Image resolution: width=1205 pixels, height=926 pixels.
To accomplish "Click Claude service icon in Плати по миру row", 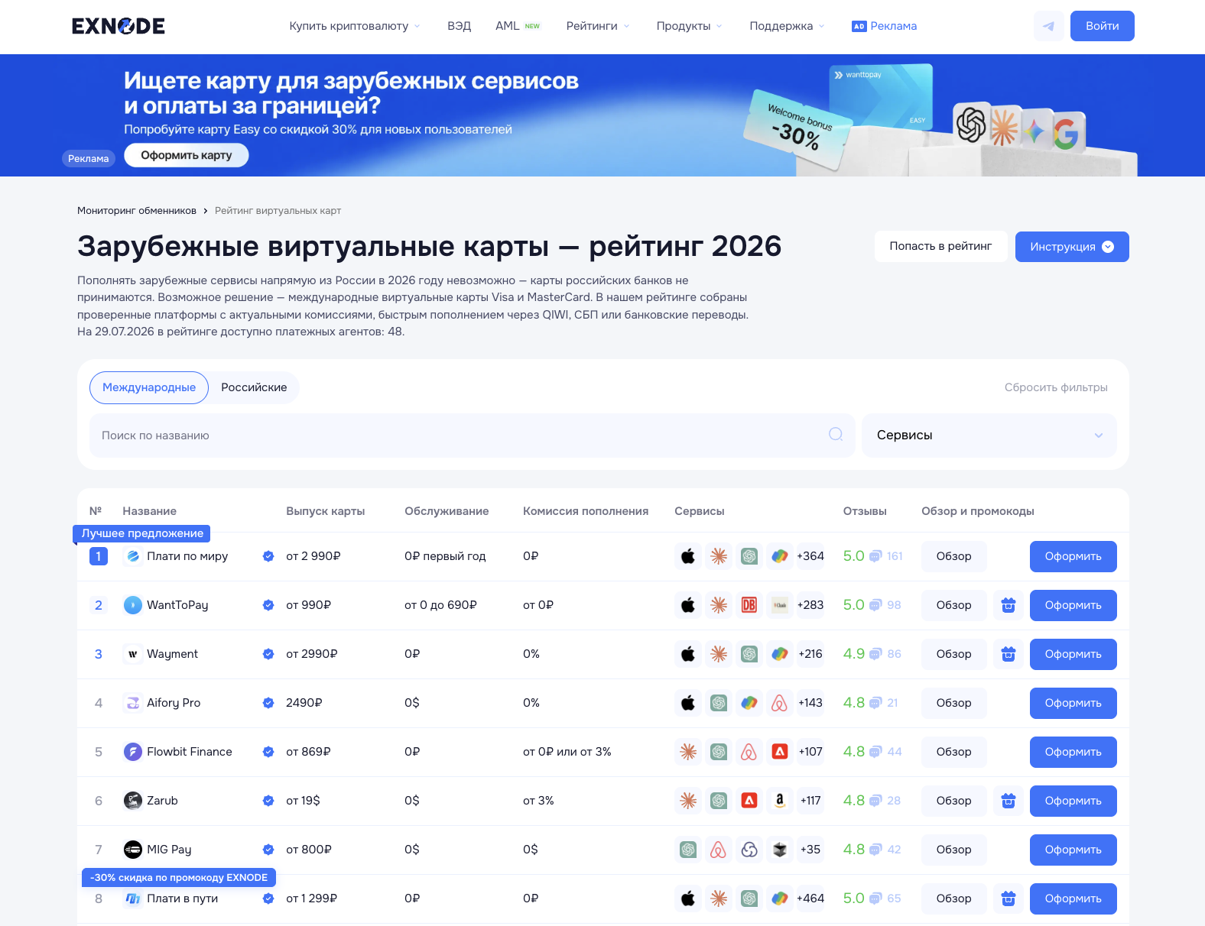I will pyautogui.click(x=719, y=556).
